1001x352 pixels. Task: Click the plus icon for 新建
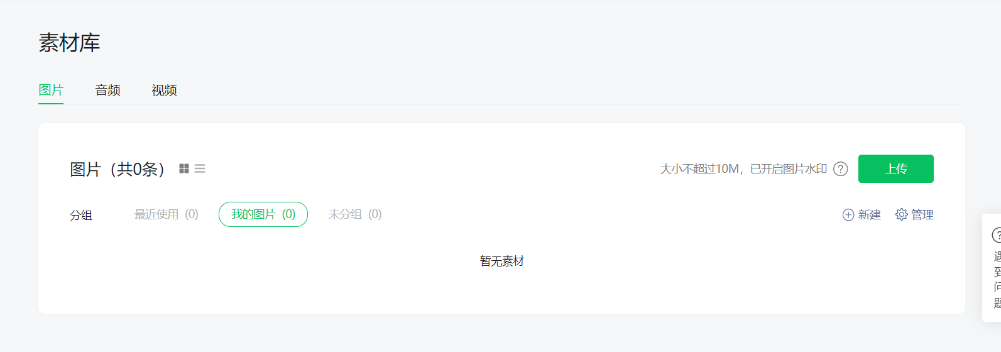click(x=848, y=215)
